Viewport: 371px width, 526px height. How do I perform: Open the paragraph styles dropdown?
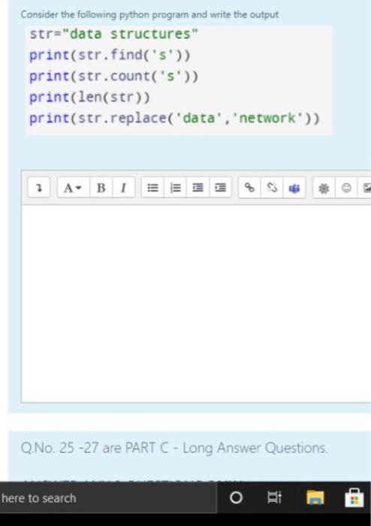click(x=74, y=188)
